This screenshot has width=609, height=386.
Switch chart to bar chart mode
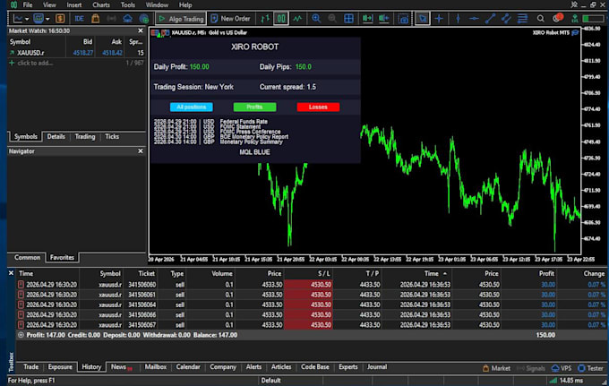[x=265, y=19]
